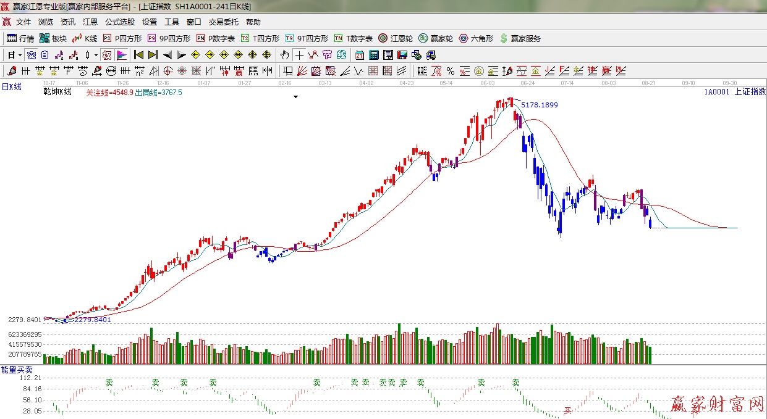This screenshot has width=767, height=419.
Task: Toggle the 权 adjustment button
Action: click(x=106, y=55)
